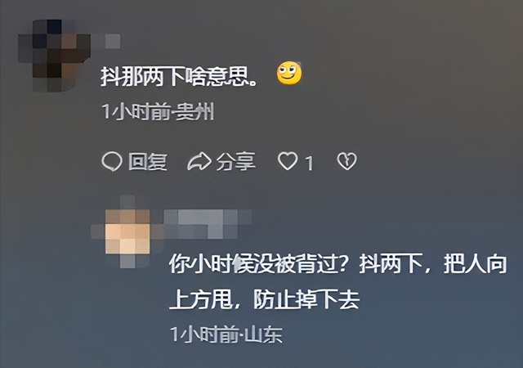Click the smirking emoji in the first comment

(289, 73)
